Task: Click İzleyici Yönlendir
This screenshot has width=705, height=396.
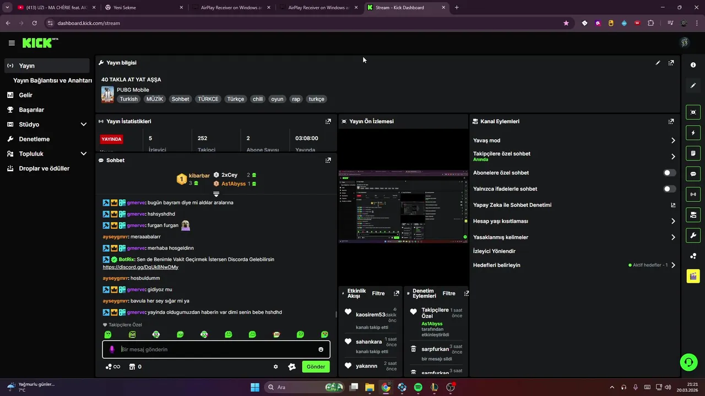Action: coord(494,251)
